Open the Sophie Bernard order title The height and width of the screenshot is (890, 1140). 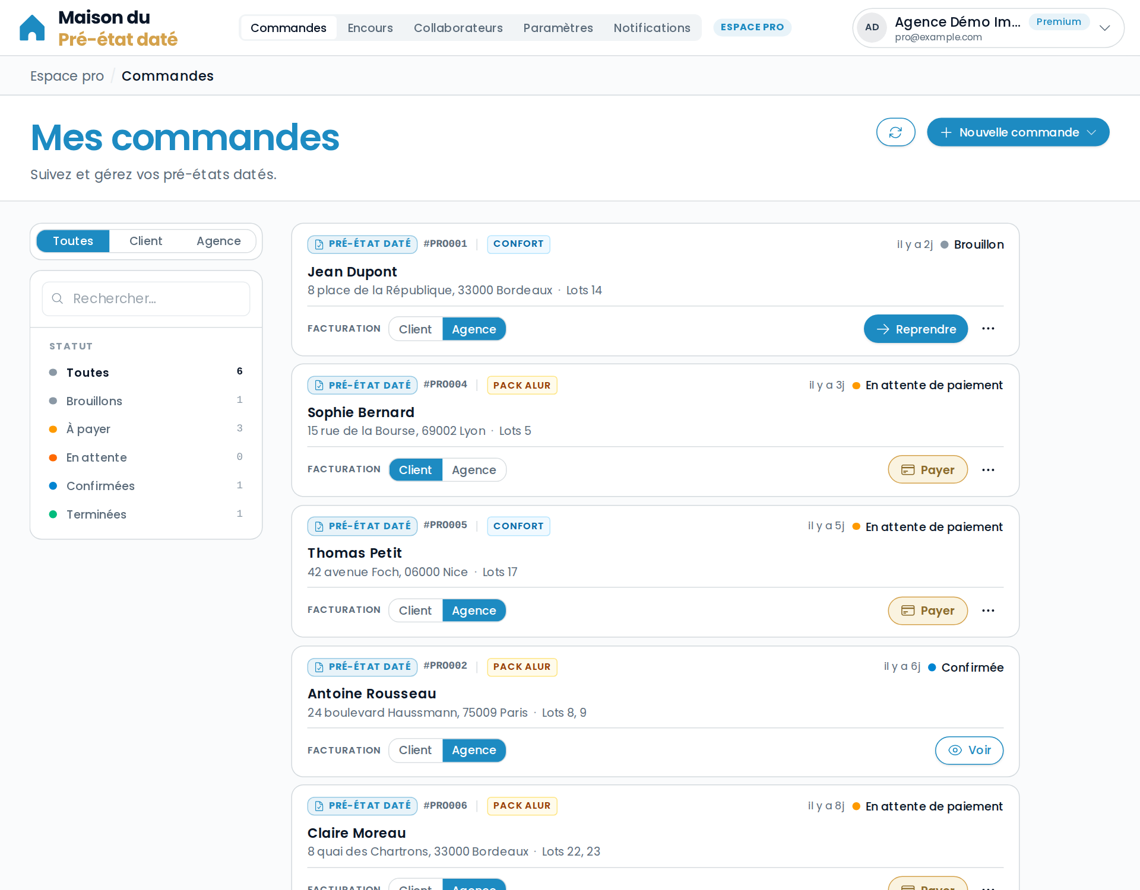click(361, 412)
